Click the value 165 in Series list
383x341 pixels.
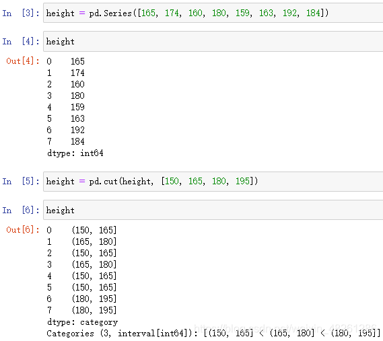148,13
